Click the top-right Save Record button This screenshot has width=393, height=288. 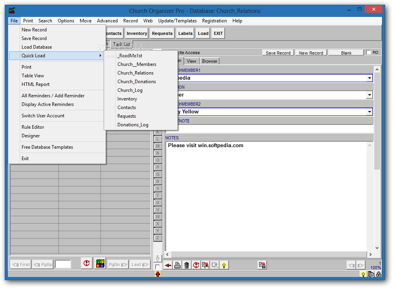click(278, 53)
